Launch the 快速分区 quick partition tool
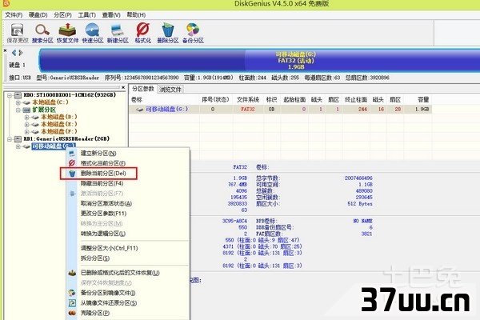The height and width of the screenshot is (320, 480). click(x=93, y=33)
